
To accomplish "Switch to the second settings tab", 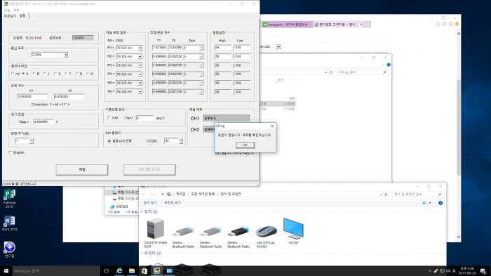I will coord(22,16).
